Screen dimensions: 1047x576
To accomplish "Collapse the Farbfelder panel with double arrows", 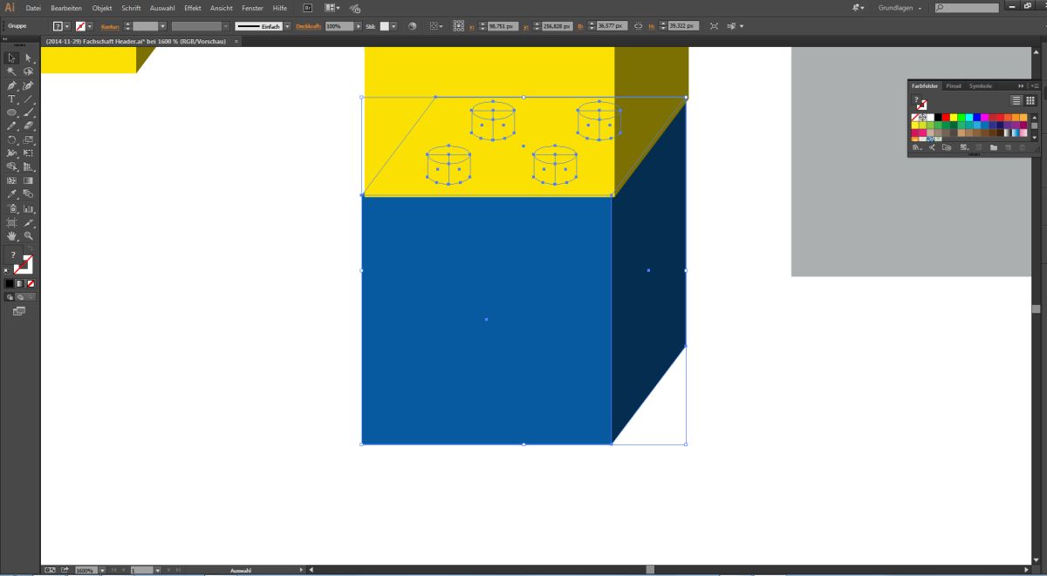I will [1021, 85].
